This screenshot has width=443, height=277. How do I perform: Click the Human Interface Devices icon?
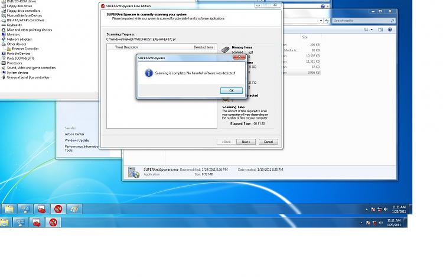[4, 15]
